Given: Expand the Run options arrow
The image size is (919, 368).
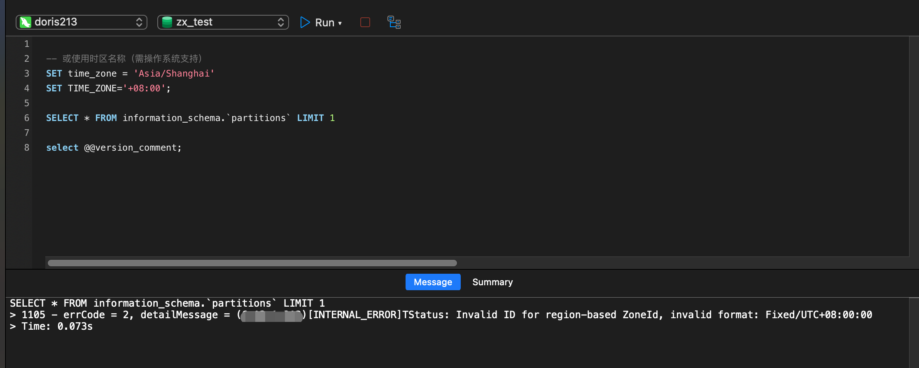Looking at the screenshot, I should coord(340,23).
